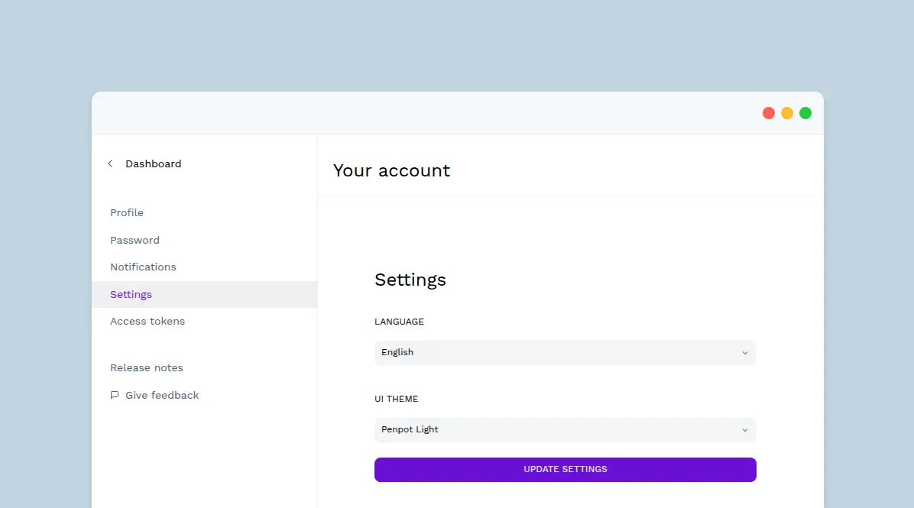
Task: Click the Settings heading in the content area
Action: pyautogui.click(x=410, y=280)
